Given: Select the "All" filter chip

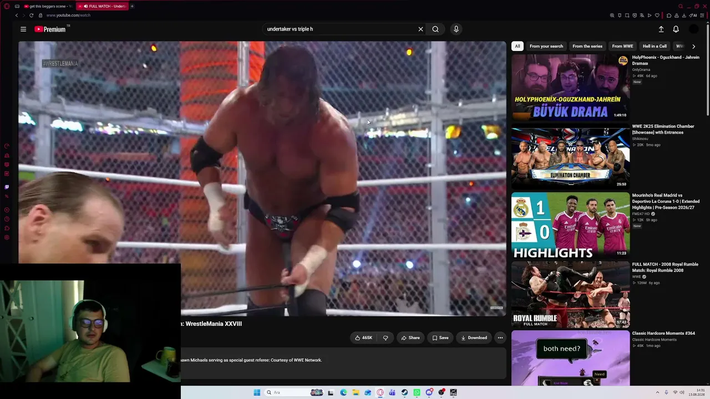Looking at the screenshot, I should click(518, 47).
